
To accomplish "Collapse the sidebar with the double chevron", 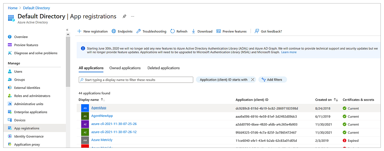I will 67,30.
